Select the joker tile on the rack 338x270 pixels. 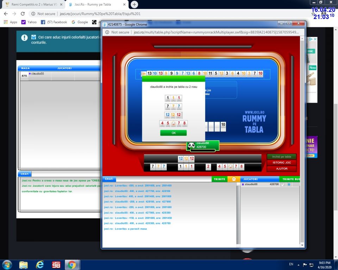click(230, 167)
